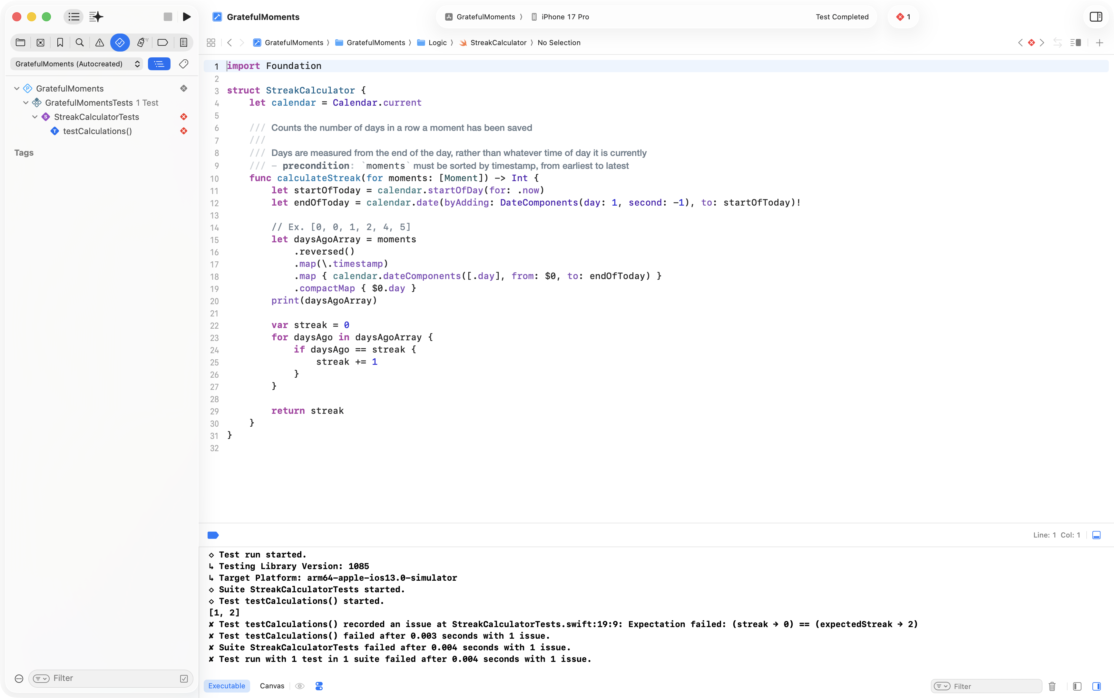
Task: Choose the iPhone 17 Pro destination
Action: coord(560,17)
